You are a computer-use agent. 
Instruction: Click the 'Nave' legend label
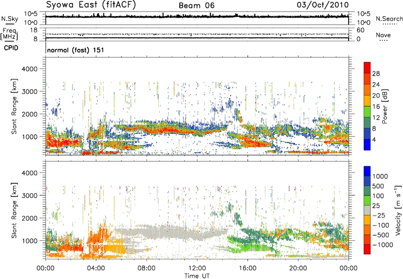coord(383,35)
